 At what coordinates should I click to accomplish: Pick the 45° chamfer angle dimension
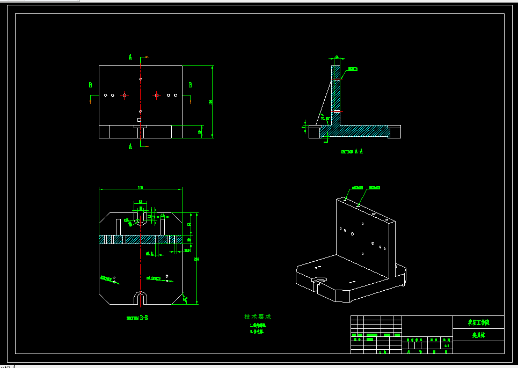point(185,299)
